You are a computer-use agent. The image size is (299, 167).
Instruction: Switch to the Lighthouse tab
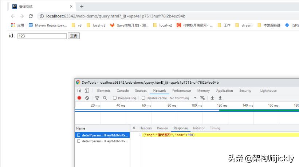[x=268, y=91]
